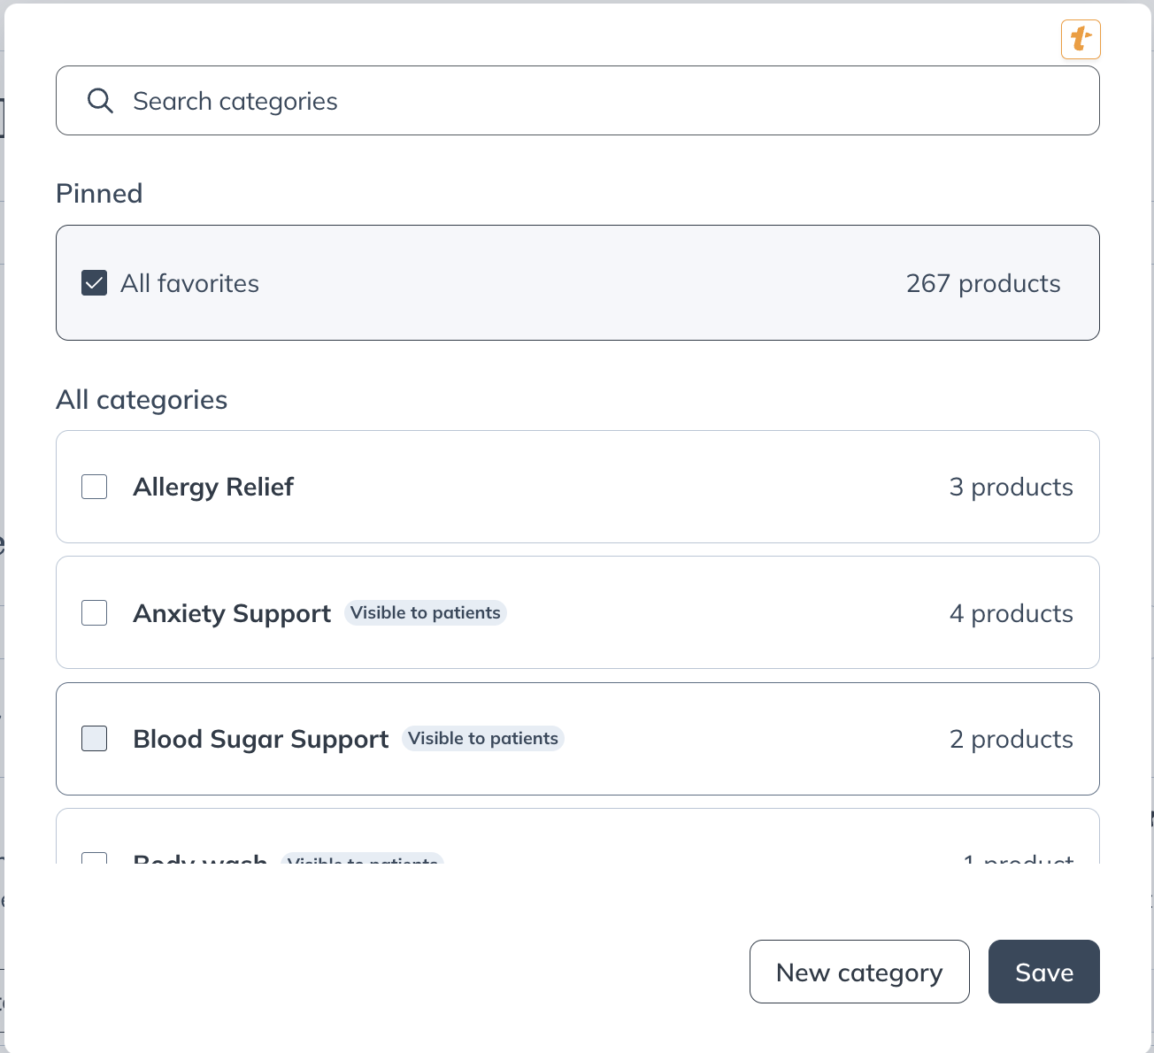This screenshot has width=1154, height=1053.
Task: Click the All favorites pinned label
Action: pyautogui.click(x=189, y=283)
